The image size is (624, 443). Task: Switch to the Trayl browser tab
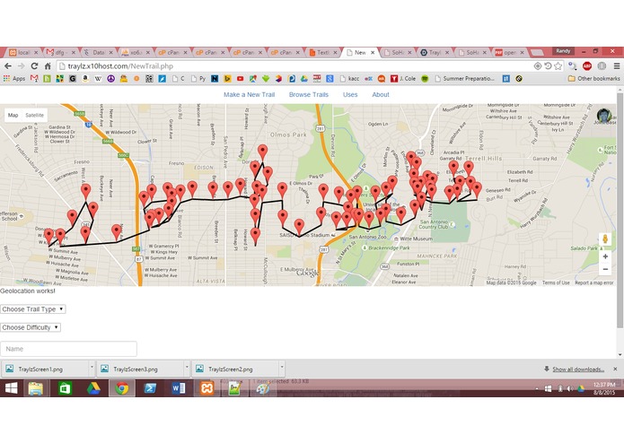pyautogui.click(x=435, y=52)
